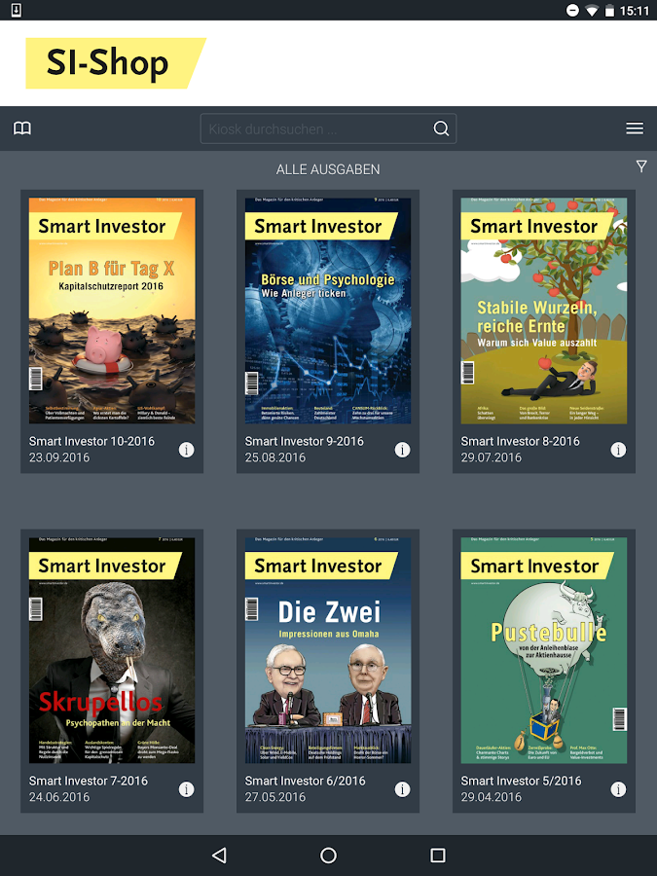The width and height of the screenshot is (657, 876).
Task: Select the title Smart Investor 8-2016
Action: [520, 441]
